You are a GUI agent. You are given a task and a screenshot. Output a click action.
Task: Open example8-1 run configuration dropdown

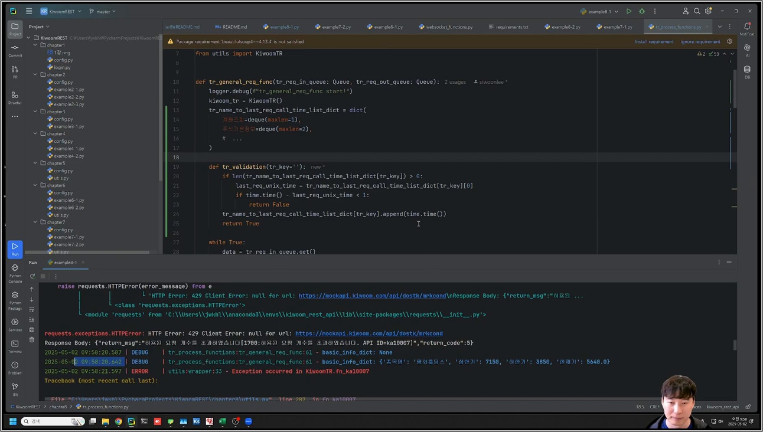pos(599,11)
